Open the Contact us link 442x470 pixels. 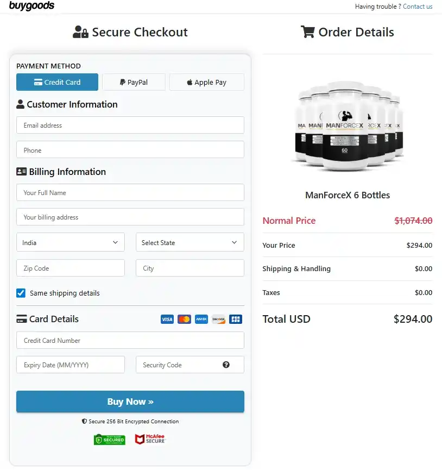click(418, 7)
